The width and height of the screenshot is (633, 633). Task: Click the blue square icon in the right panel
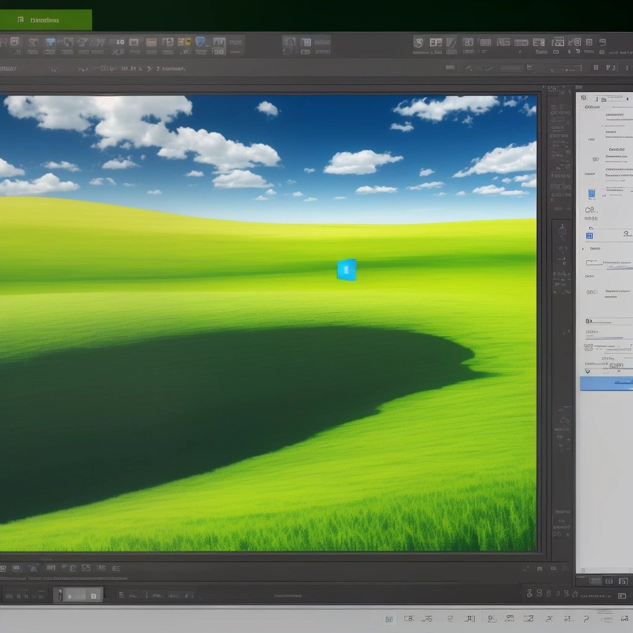coord(592,193)
